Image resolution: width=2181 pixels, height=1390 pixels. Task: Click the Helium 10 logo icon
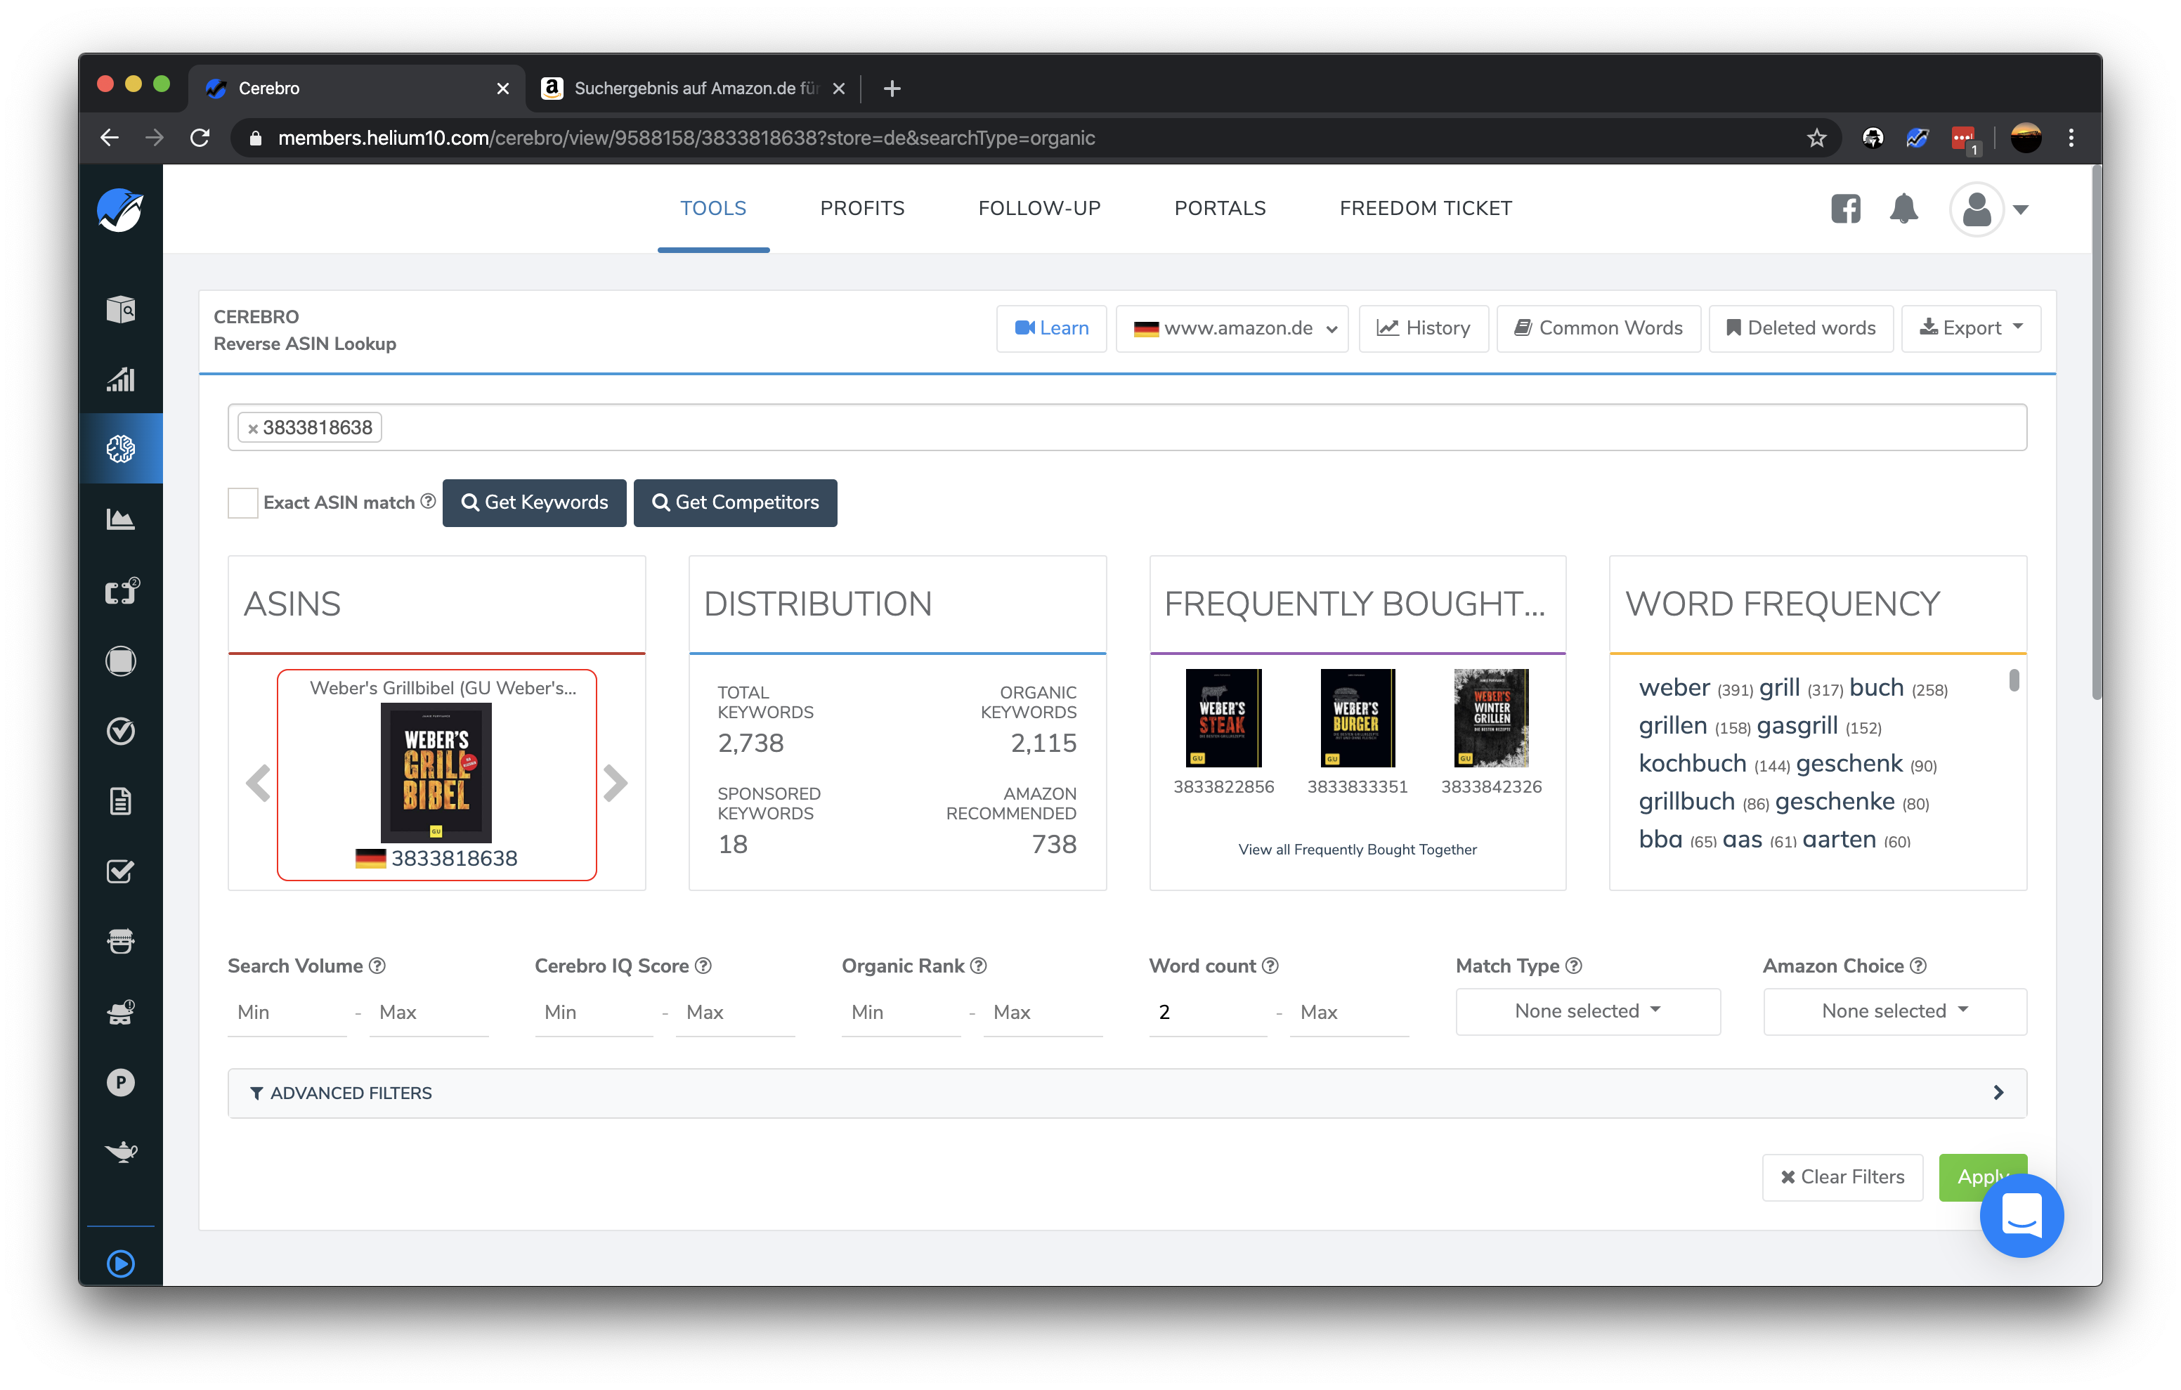click(120, 211)
